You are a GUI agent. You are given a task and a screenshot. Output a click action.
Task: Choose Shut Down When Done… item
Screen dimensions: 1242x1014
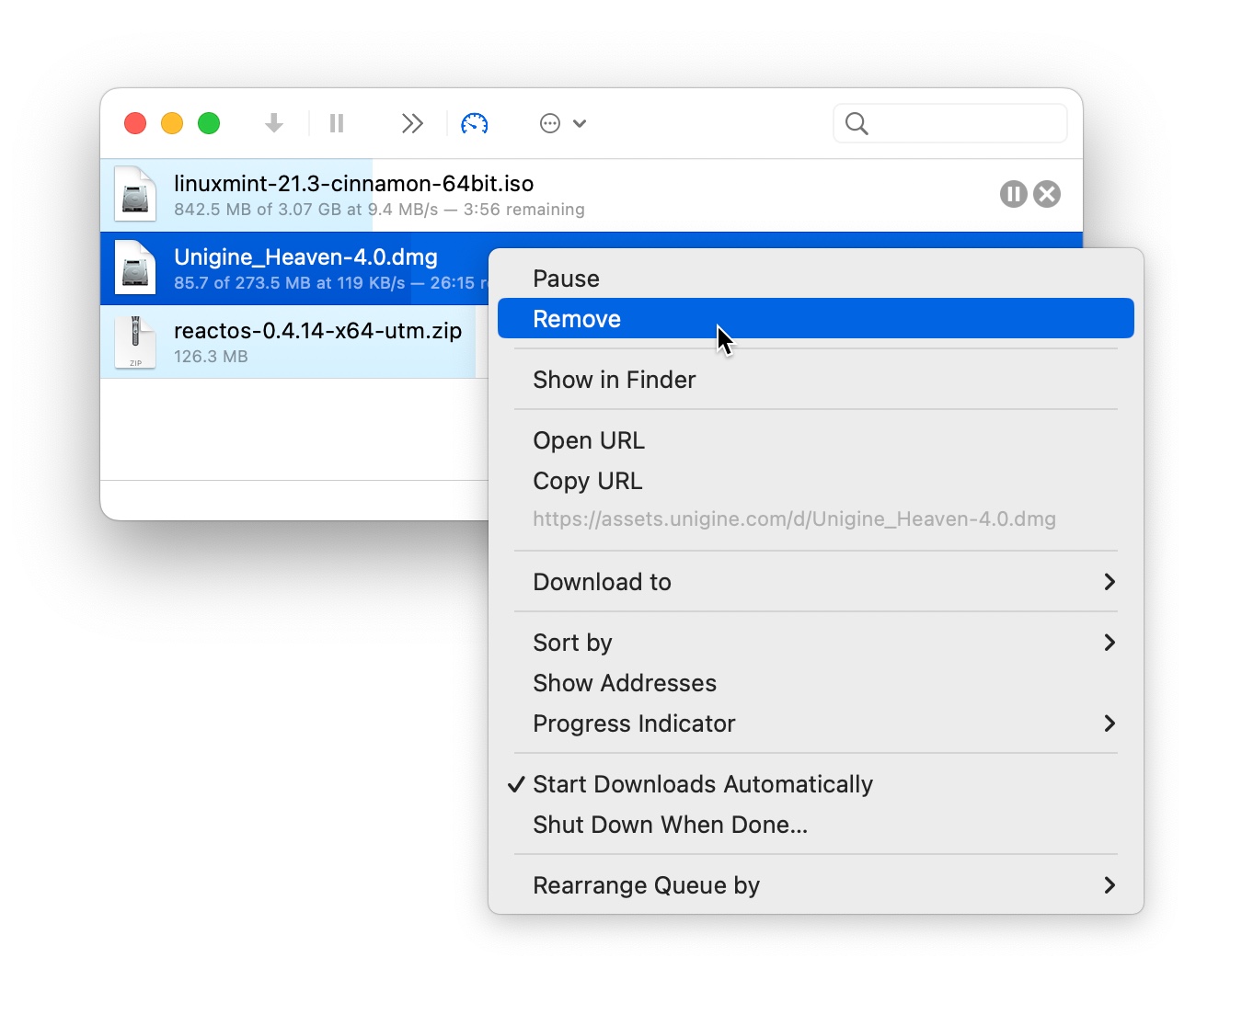point(816,825)
